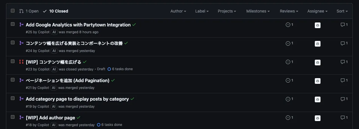Click Copilot avatar on Add author page row
359x129 pixels.
[318, 118]
